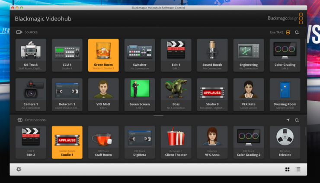Select the Sound Booth microphone source

click(x=212, y=55)
